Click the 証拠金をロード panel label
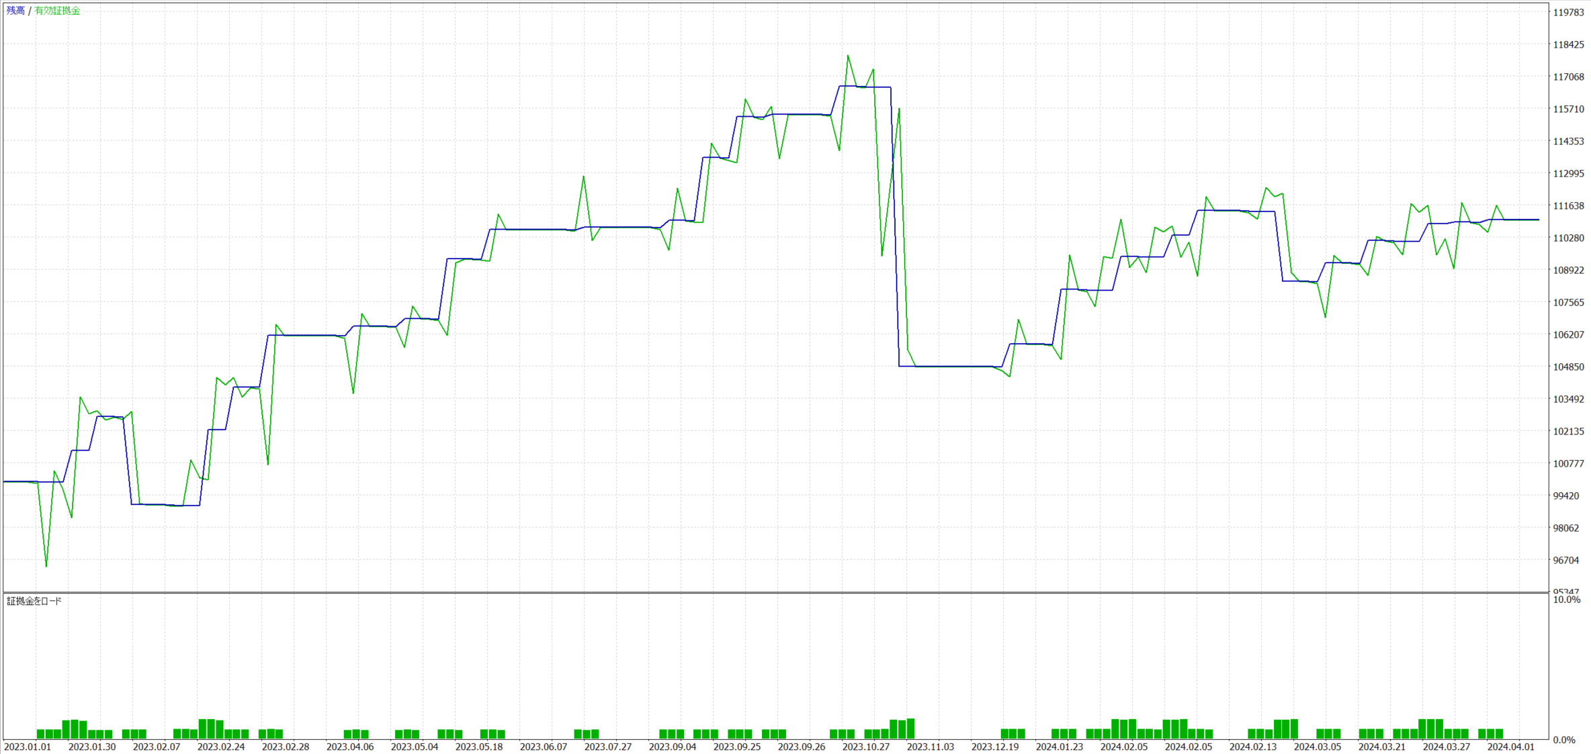 34,601
